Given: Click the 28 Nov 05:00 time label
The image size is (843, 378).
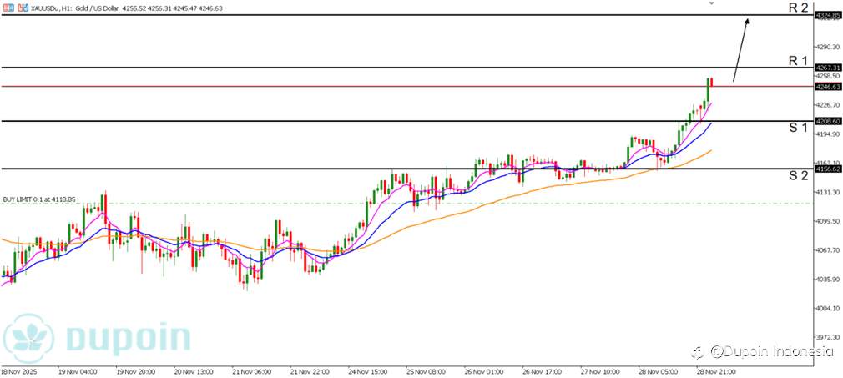Looking at the screenshot, I should (x=658, y=371).
